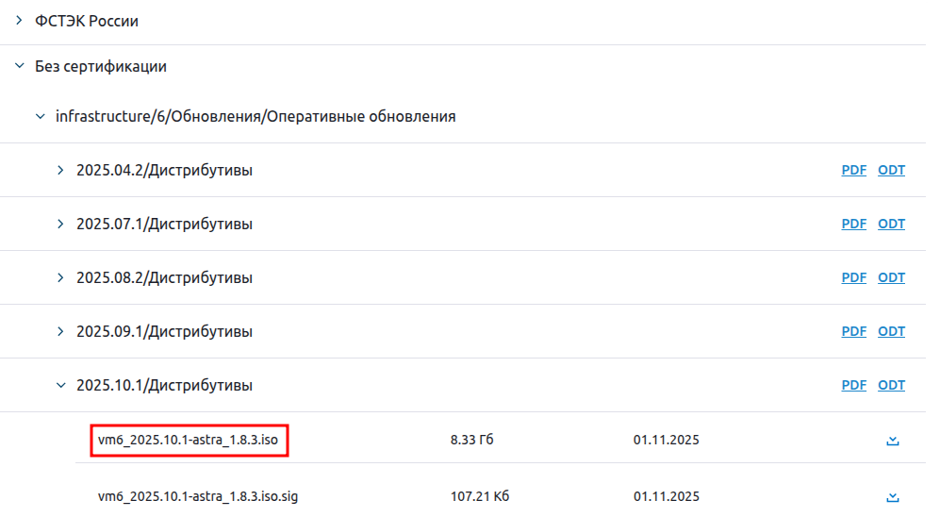Click download icon for the .iso.sig file
The image size is (940, 517).
coord(893,497)
